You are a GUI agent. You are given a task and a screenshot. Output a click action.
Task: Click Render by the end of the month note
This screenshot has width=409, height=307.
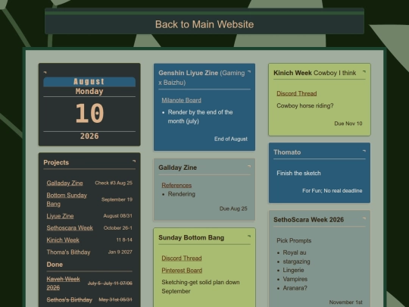[x=200, y=117]
